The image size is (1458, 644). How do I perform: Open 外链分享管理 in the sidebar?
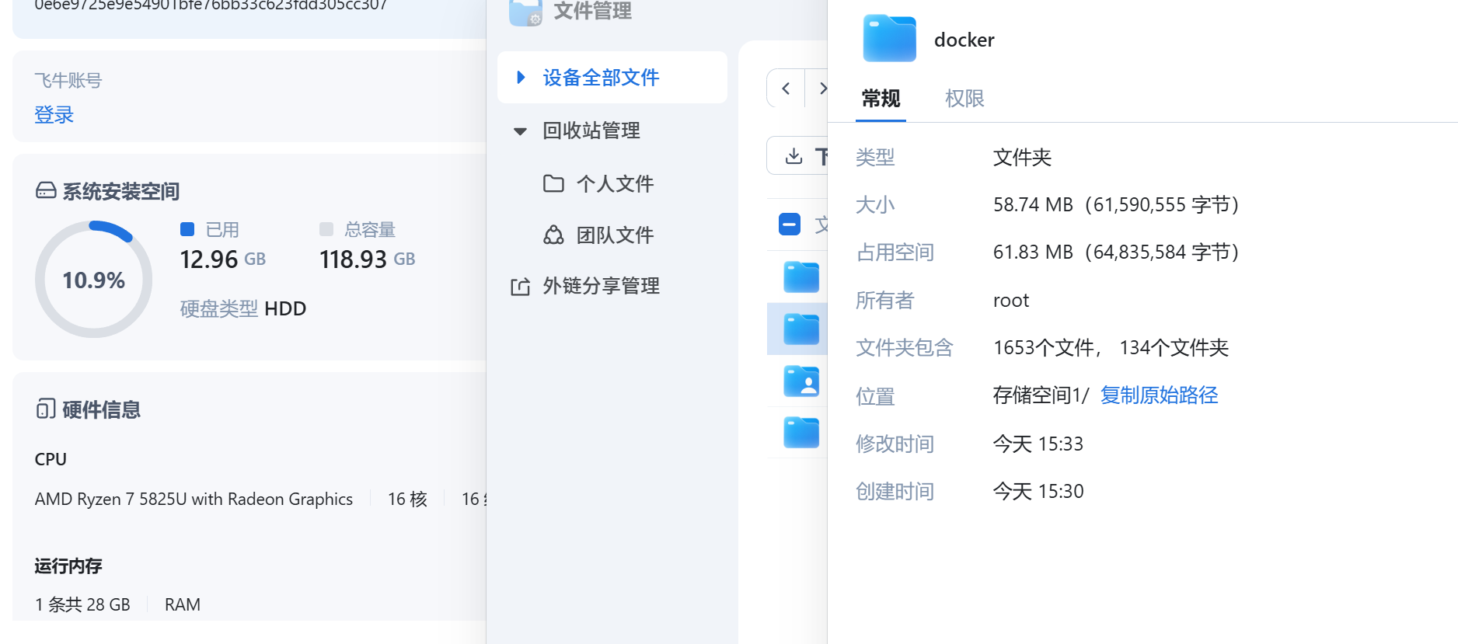[602, 286]
